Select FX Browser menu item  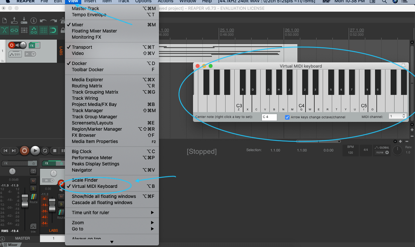pyautogui.click(x=112, y=135)
